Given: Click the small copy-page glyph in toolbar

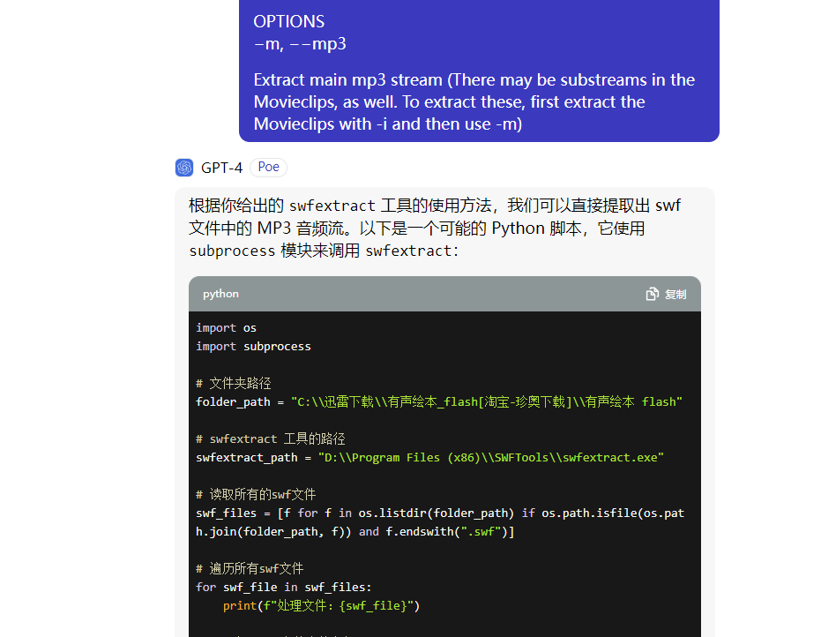Looking at the screenshot, I should pyautogui.click(x=653, y=294).
